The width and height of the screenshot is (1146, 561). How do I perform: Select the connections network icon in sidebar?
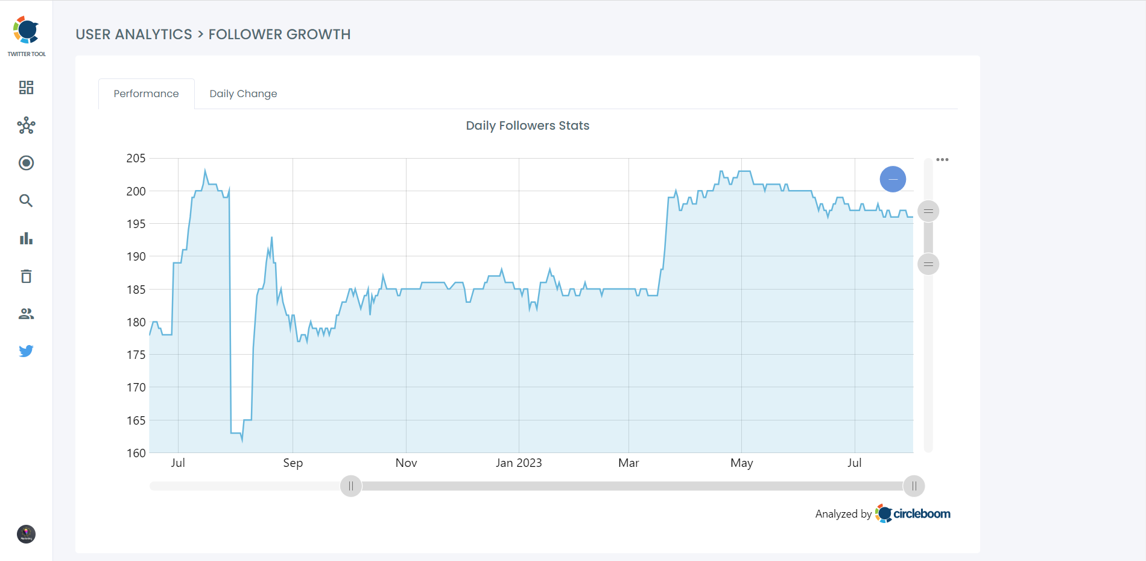pyautogui.click(x=26, y=125)
